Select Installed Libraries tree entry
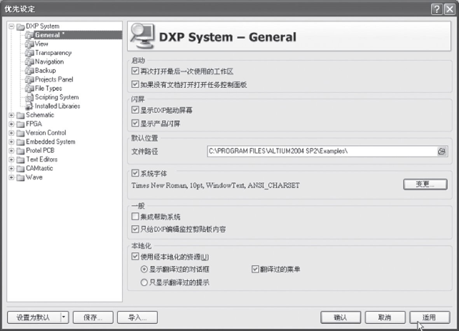The image size is (459, 331). pyautogui.click(x=58, y=106)
